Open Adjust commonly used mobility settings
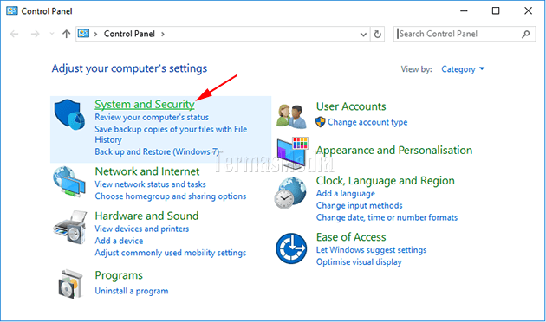The height and width of the screenshot is (322, 546). pyautogui.click(x=171, y=253)
